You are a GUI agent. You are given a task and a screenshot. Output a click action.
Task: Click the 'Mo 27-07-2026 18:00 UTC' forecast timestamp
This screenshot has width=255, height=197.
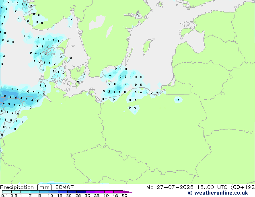pyautogui.click(x=187, y=187)
